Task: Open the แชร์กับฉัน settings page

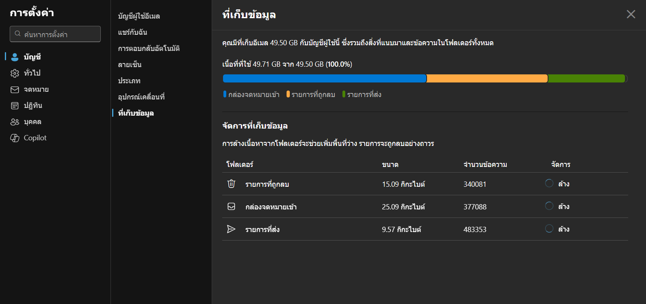Action: [x=132, y=32]
